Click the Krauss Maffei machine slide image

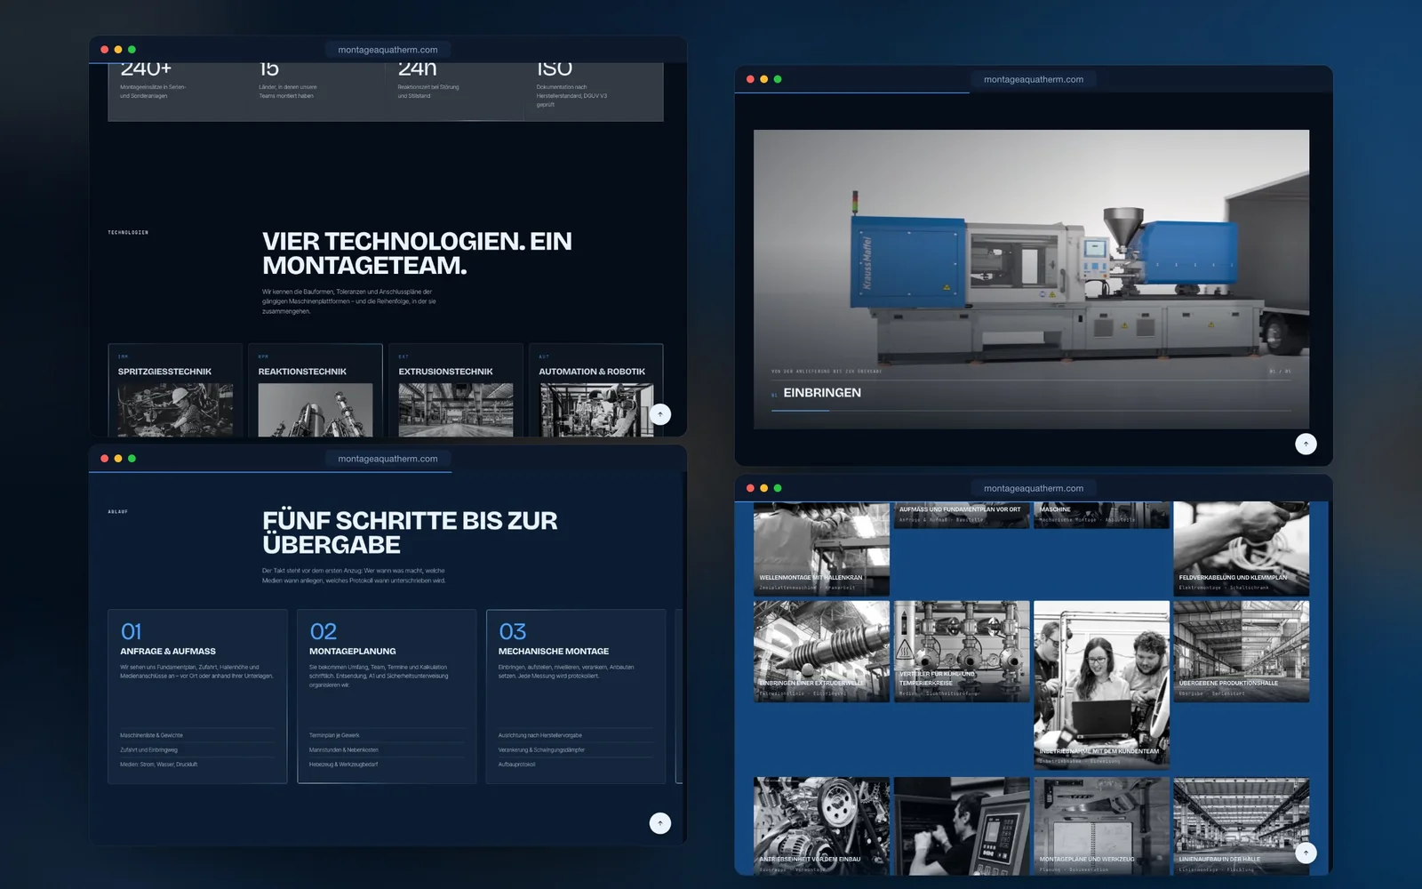[x=1031, y=279]
